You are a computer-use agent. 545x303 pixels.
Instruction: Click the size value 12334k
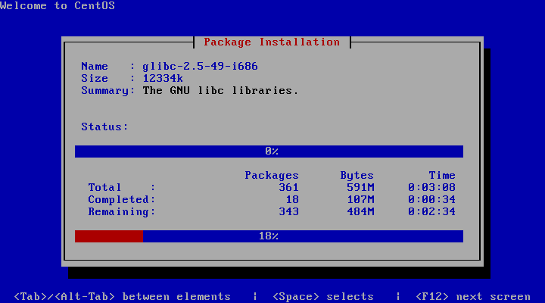(x=163, y=78)
